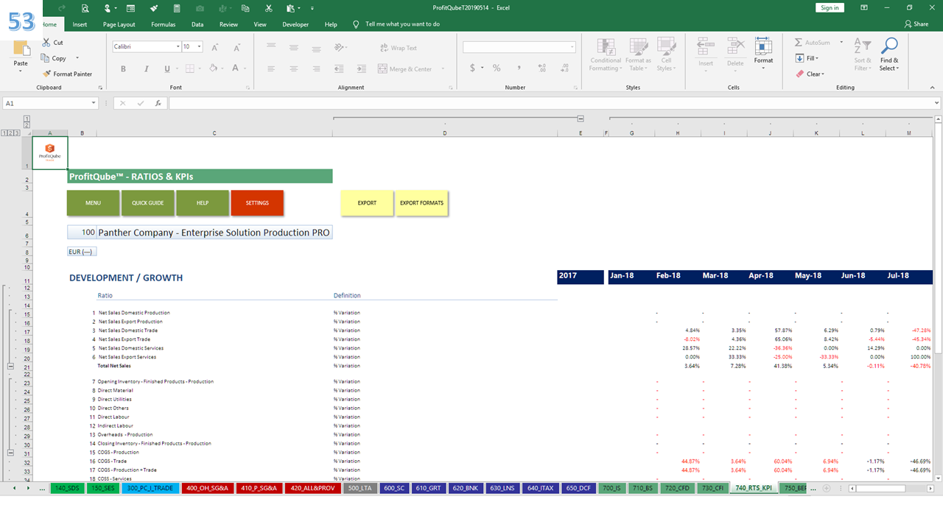Click the Percent Style icon

point(497,68)
